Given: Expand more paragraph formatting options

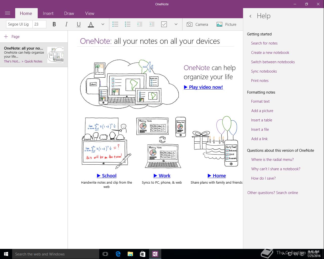Looking at the screenshot, I should (176, 24).
